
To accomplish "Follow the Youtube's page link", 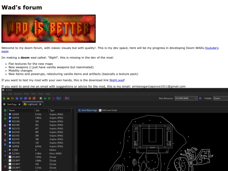I will pyautogui.click(x=212, y=48).
